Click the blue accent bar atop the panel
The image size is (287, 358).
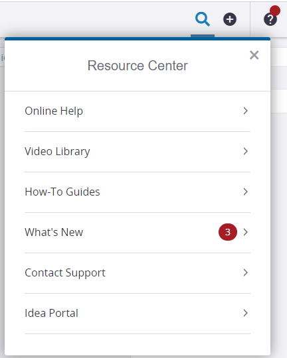click(x=138, y=39)
